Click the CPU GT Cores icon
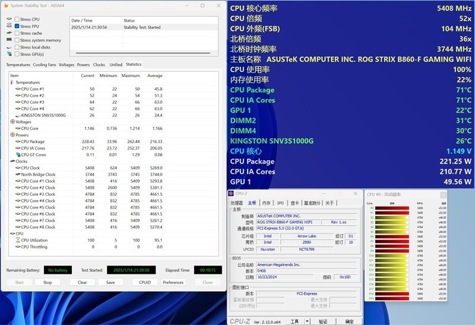 (x=18, y=155)
